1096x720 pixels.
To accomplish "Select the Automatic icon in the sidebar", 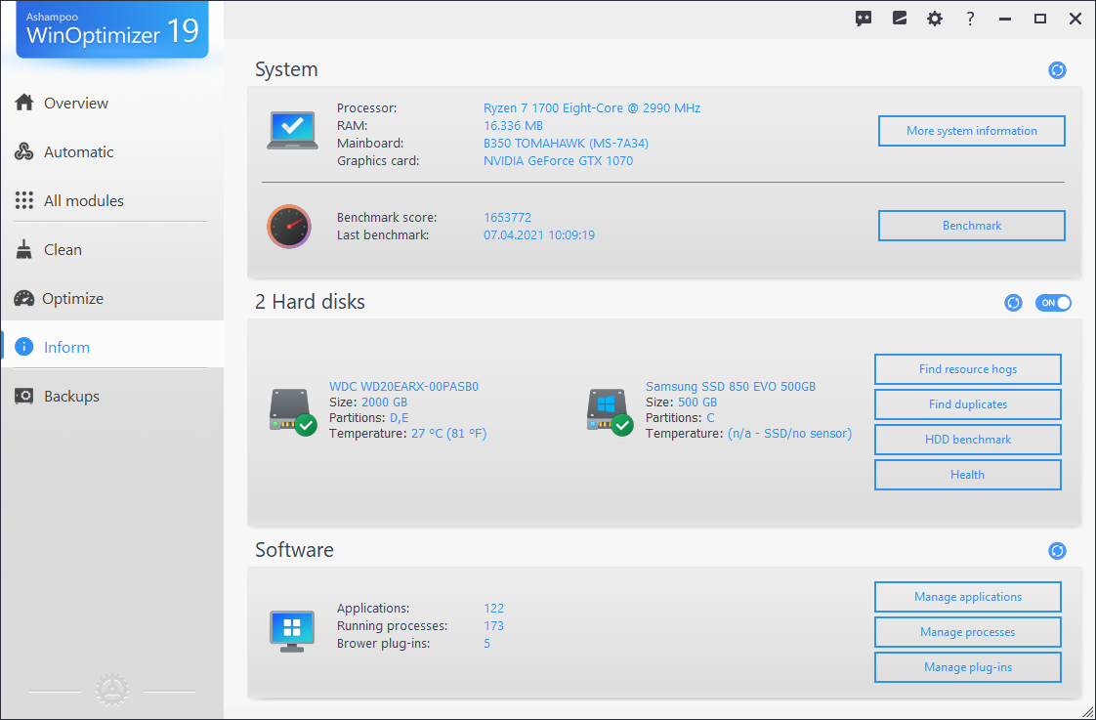I will pos(22,151).
